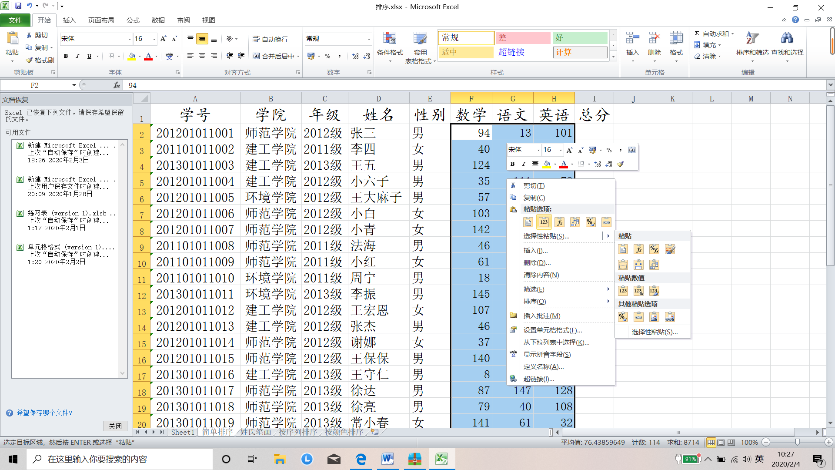The image size is (835, 470).
Task: Open Microsoft Edge from the taskbar
Action: (361, 459)
